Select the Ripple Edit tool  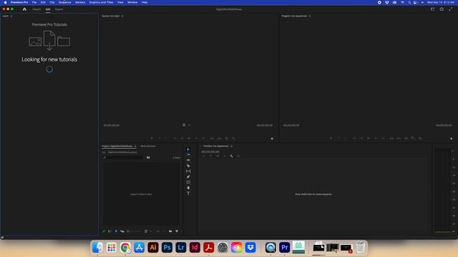[188, 160]
